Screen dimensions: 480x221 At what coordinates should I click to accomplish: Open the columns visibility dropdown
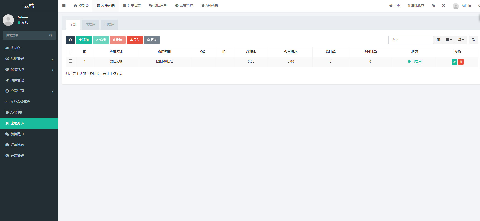449,40
